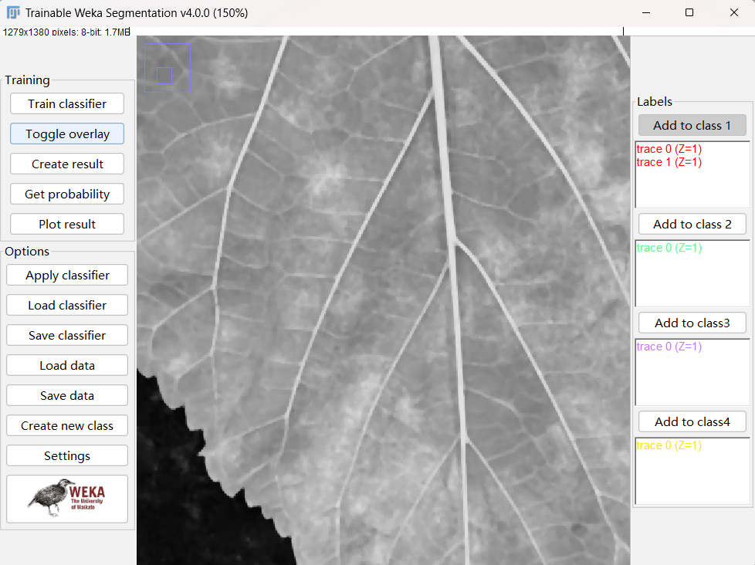Toggle the segmentation overlay
This screenshot has height=565, width=755.
[66, 134]
